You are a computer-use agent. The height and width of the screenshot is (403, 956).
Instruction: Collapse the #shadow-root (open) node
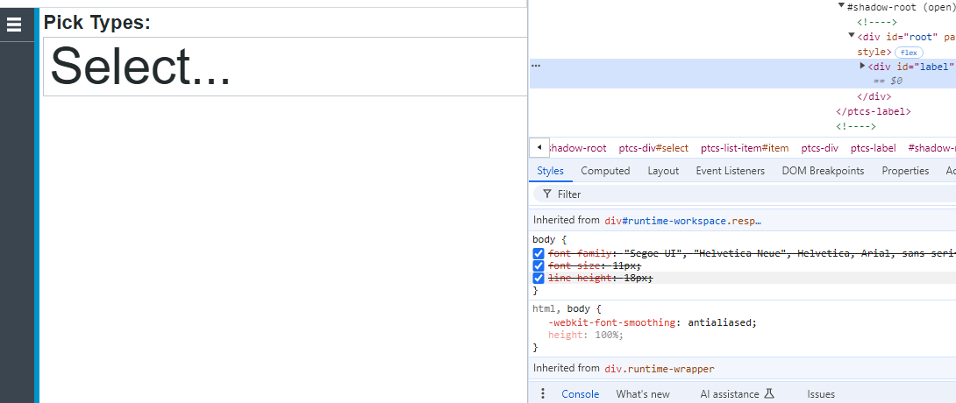click(x=842, y=6)
